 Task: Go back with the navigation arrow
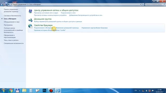pos(2,5)
